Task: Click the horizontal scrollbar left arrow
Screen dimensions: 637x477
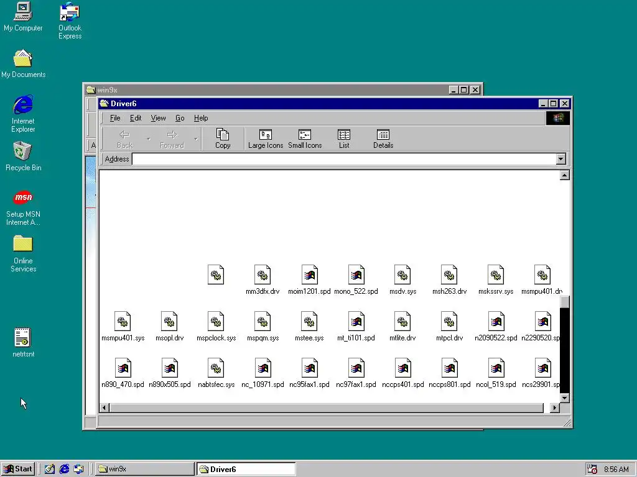Action: (x=105, y=407)
